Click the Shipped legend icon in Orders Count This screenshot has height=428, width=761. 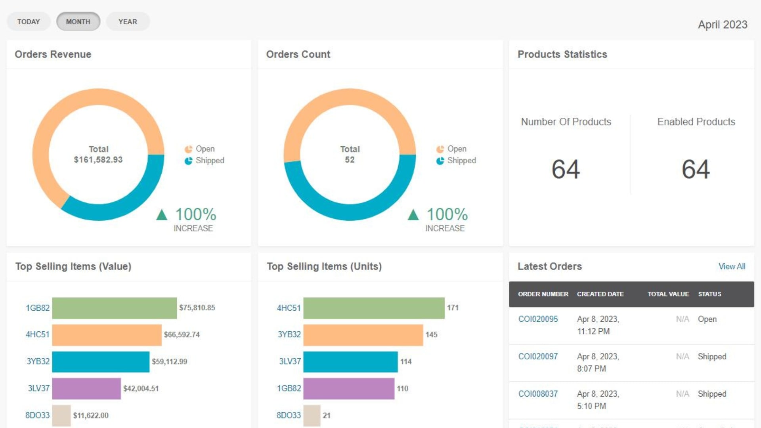(x=440, y=160)
